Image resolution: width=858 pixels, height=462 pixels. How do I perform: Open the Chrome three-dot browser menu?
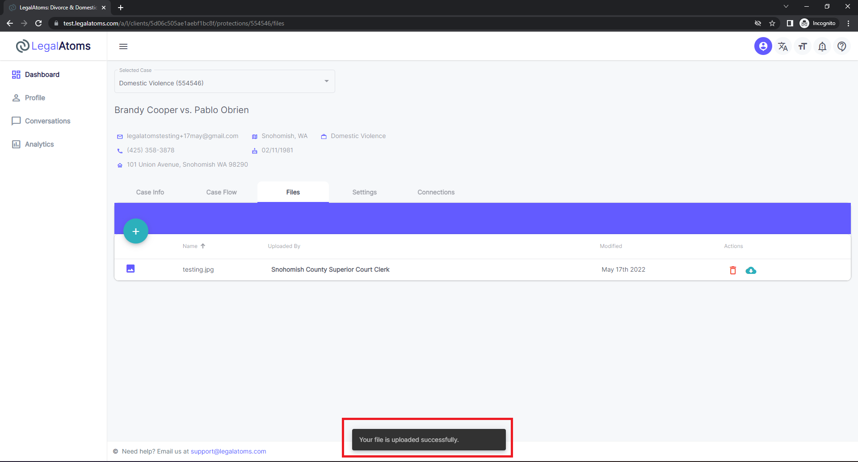(849, 23)
